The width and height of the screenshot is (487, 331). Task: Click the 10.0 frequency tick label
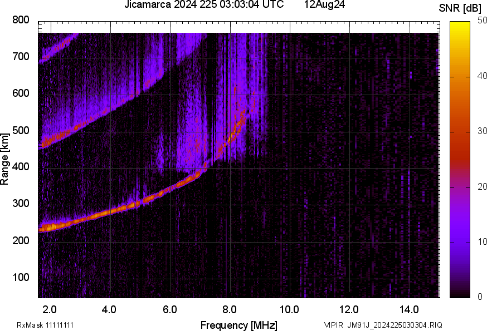pos(289,309)
